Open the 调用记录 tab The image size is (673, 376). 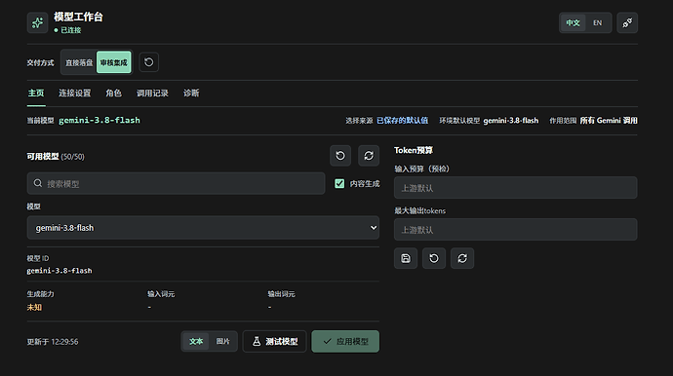152,94
